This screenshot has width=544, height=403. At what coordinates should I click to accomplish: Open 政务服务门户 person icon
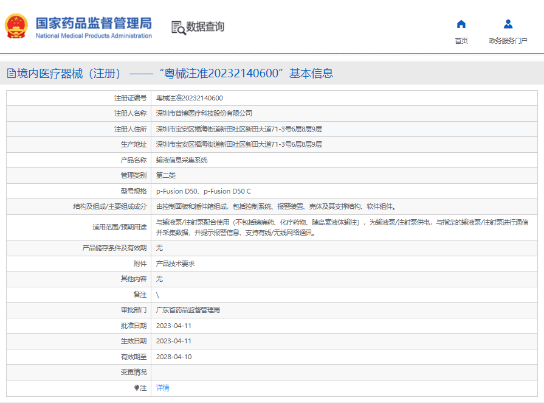click(x=508, y=24)
